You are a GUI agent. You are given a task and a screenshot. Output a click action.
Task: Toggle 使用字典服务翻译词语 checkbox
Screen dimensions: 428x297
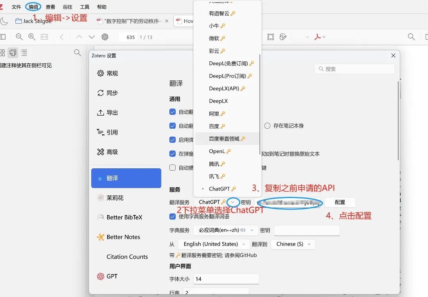point(173,217)
